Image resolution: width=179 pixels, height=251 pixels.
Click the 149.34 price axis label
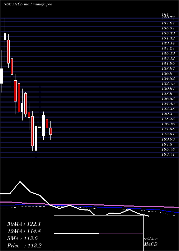pos(168,43)
